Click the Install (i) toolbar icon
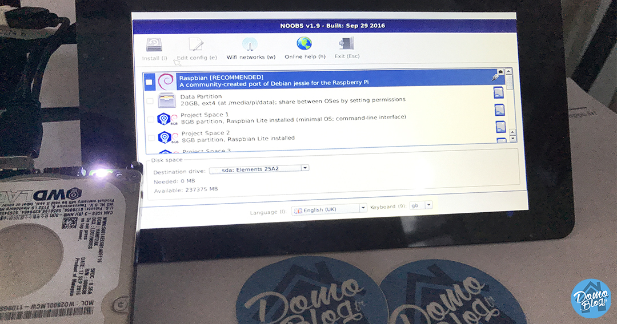 [154, 44]
